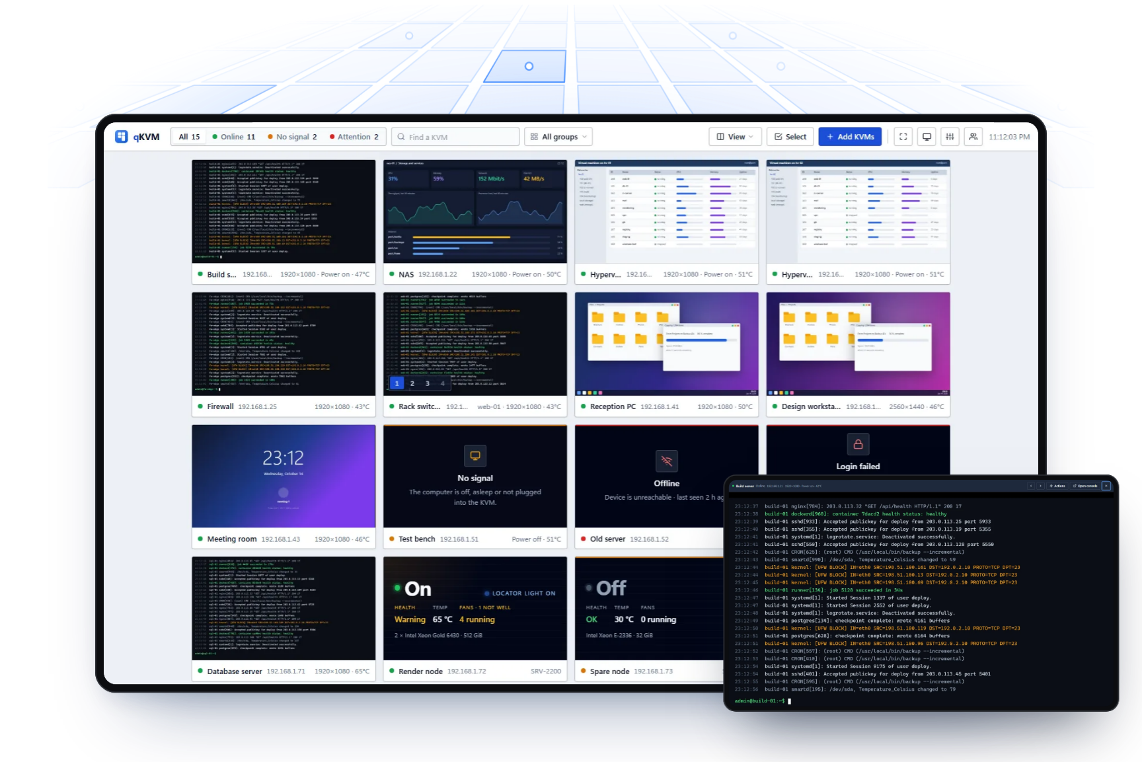This screenshot has height=762, width=1142.
Task: Click the IP 192.168.1.22 under NAS
Action: [438, 274]
